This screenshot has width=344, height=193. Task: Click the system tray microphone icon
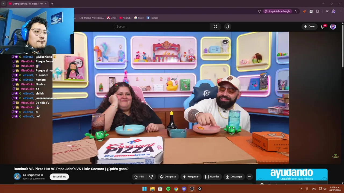[x=307, y=189]
